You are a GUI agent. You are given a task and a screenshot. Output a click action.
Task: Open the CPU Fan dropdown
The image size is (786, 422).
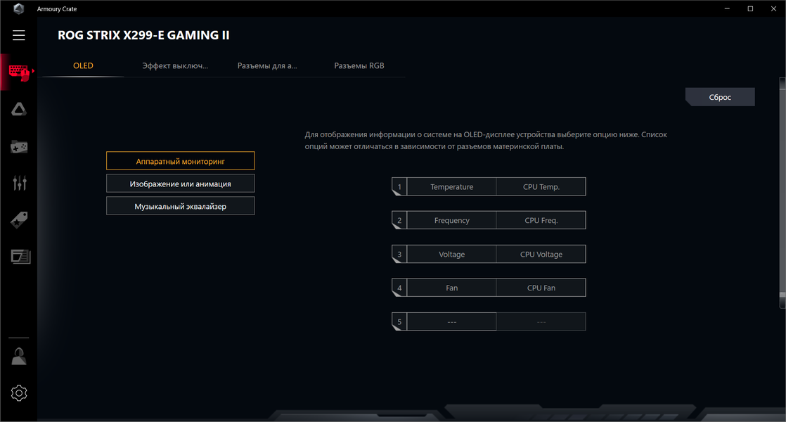click(x=541, y=288)
